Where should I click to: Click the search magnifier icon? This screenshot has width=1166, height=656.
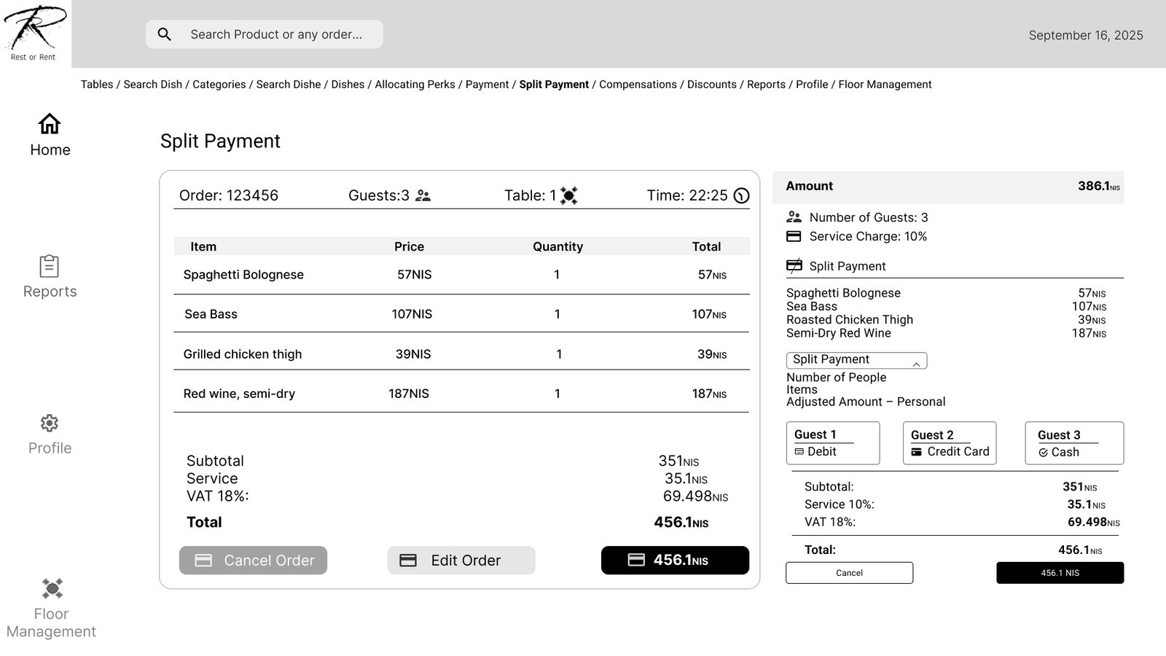(165, 34)
